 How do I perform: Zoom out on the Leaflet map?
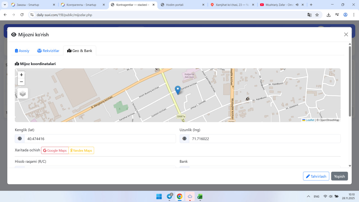[21, 82]
